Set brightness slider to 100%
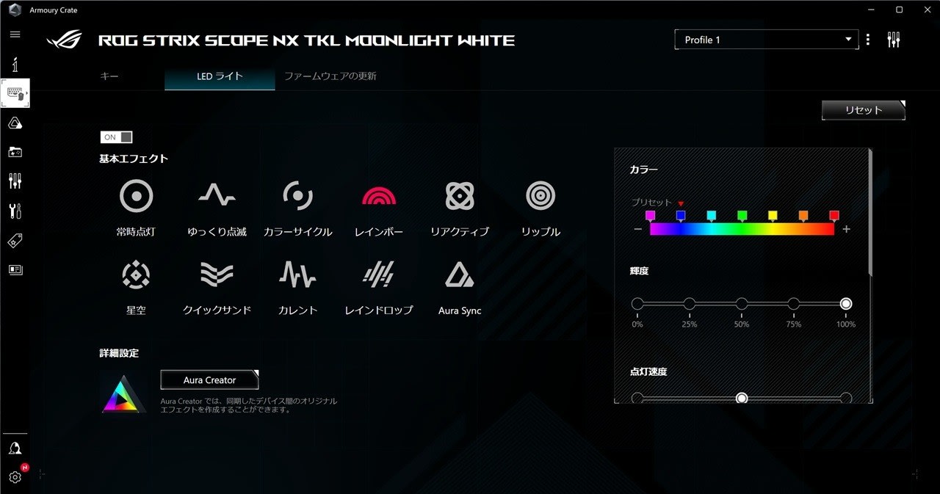The image size is (940, 494). [846, 304]
